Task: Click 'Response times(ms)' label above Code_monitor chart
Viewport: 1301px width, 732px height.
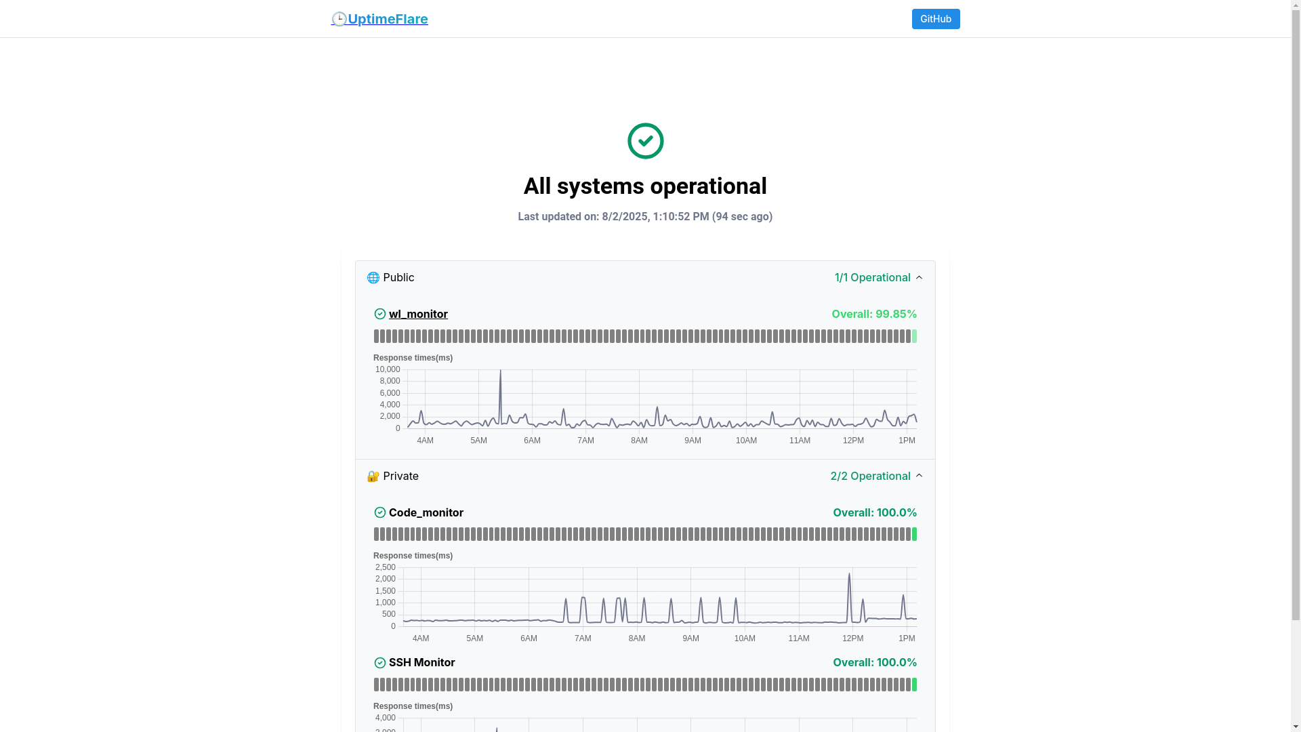Action: [413, 556]
